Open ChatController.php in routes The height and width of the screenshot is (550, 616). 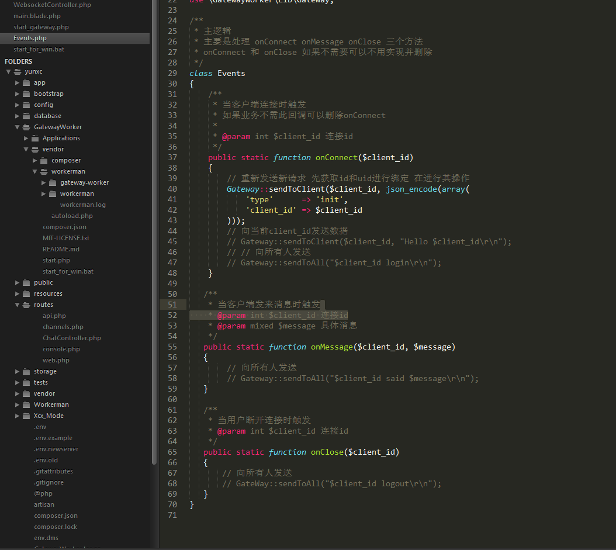71,338
